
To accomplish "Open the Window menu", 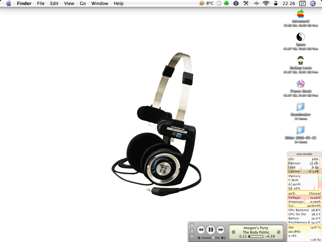I will point(100,3).
